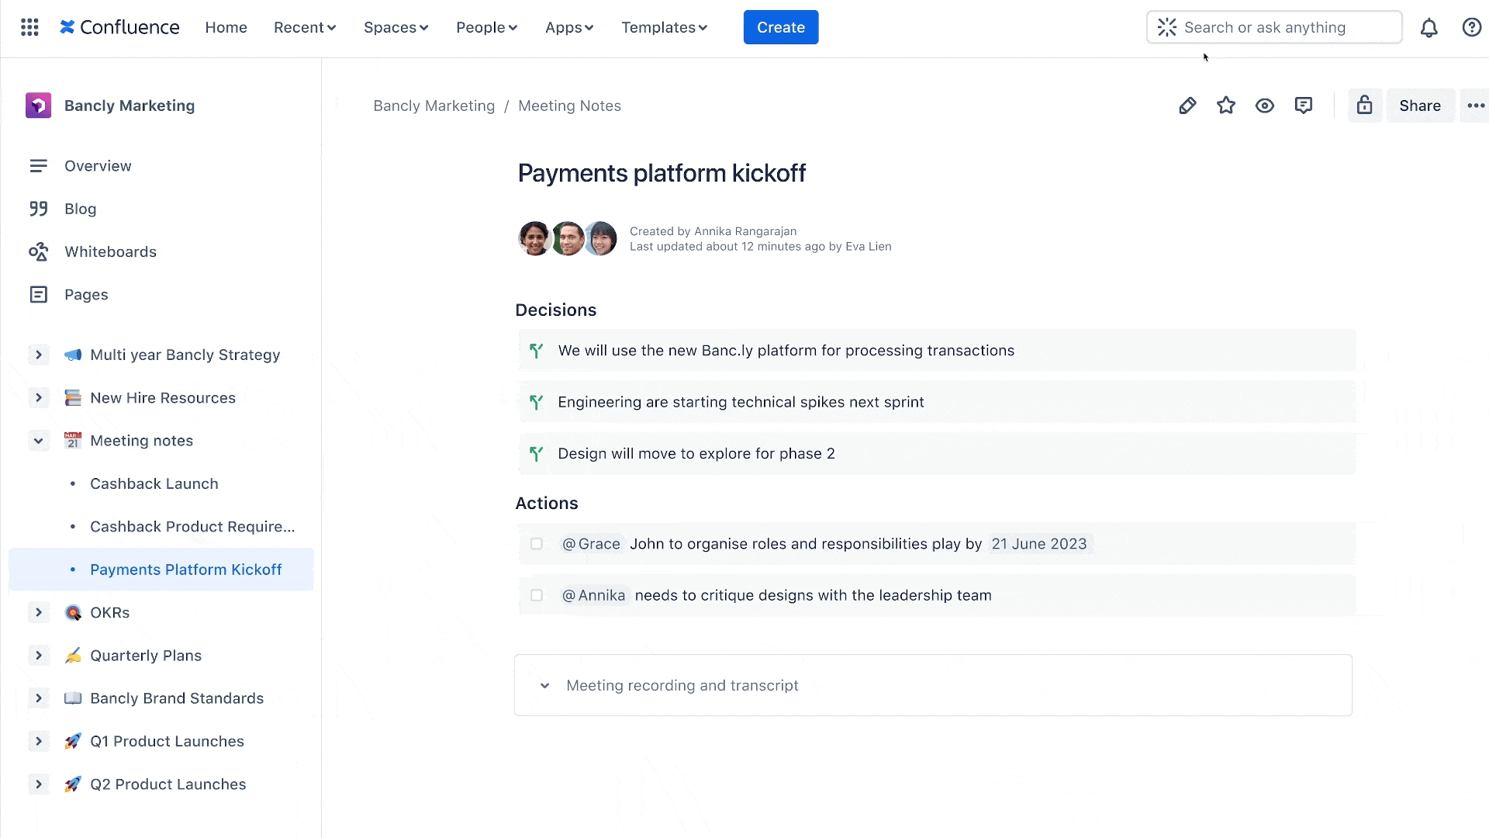The width and height of the screenshot is (1489, 838).
Task: Click the edit pencil icon
Action: pos(1187,106)
